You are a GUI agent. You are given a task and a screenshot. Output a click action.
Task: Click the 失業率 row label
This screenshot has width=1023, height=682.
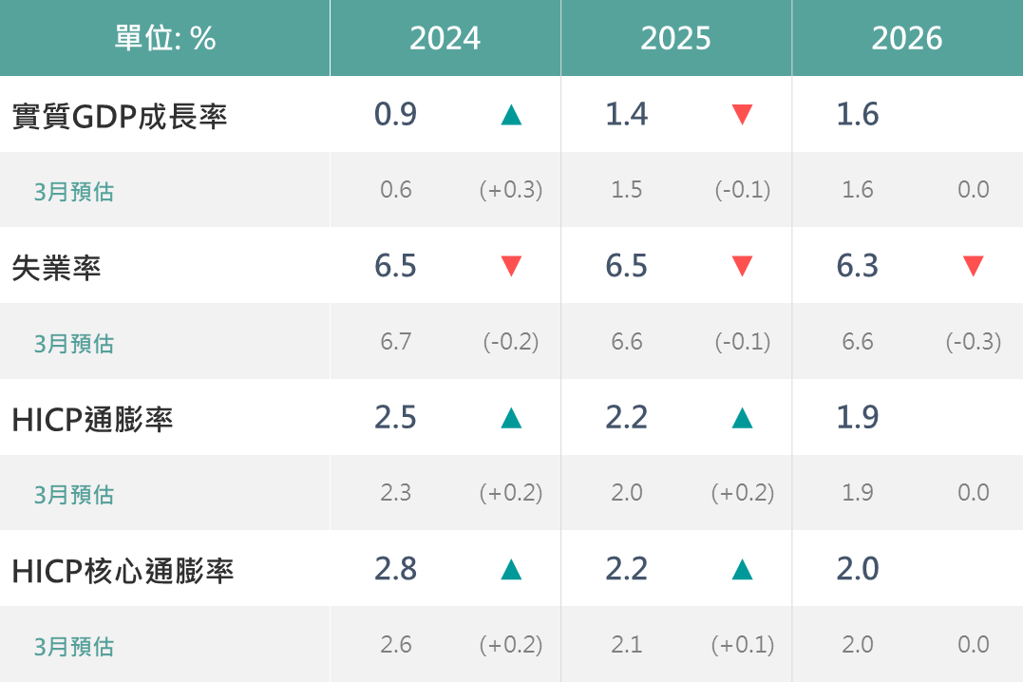click(x=56, y=267)
